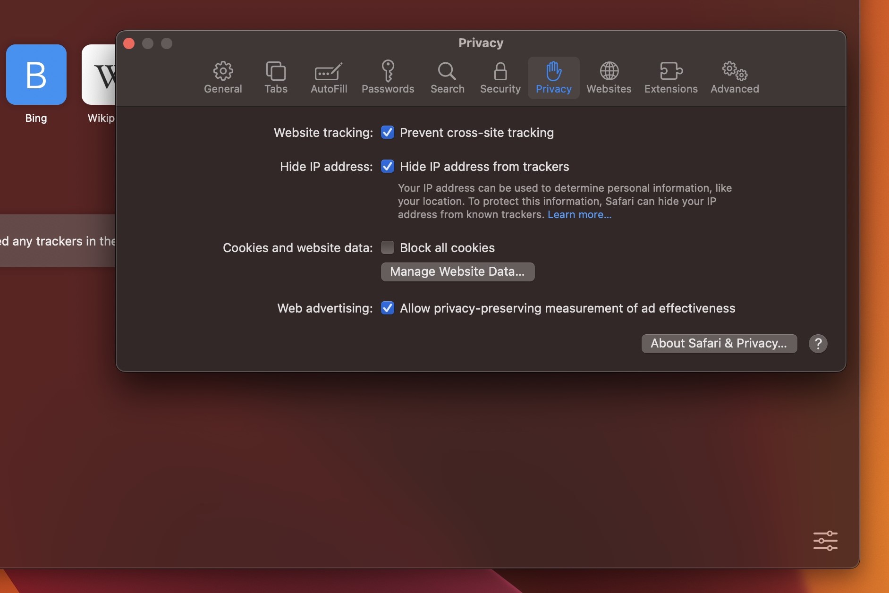This screenshot has height=593, width=889.
Task: Open About Safari & Privacy
Action: (x=719, y=344)
